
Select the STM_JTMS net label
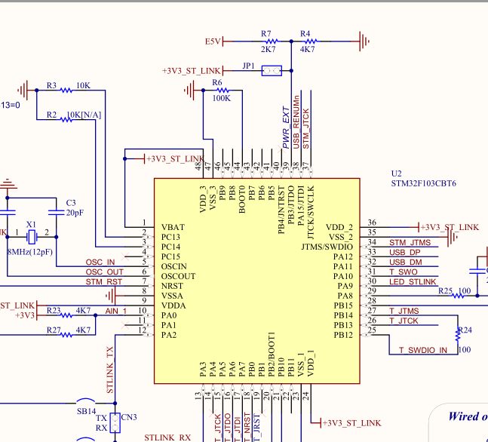click(x=410, y=242)
